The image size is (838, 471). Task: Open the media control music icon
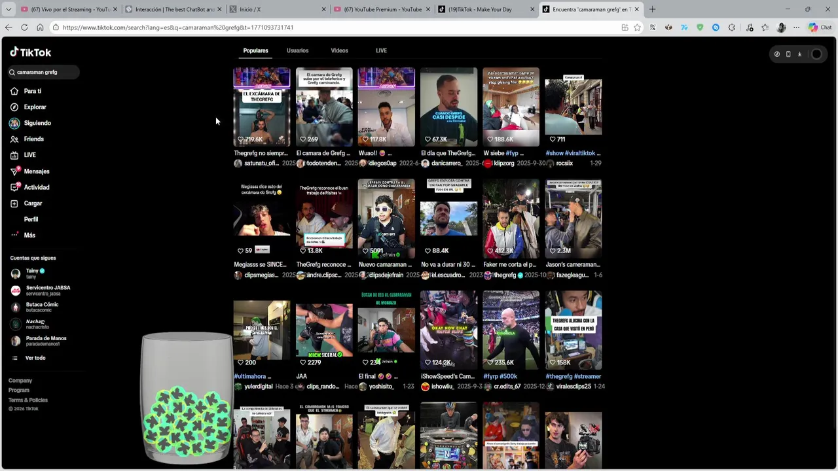(750, 27)
